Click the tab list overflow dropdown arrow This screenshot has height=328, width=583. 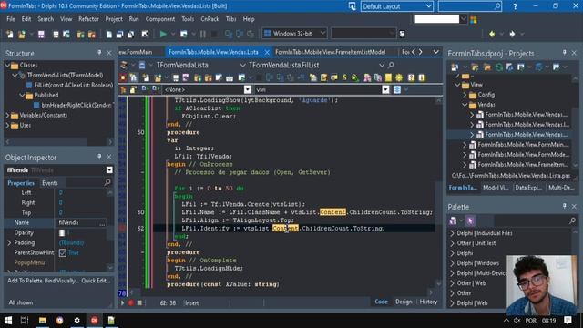click(x=435, y=52)
